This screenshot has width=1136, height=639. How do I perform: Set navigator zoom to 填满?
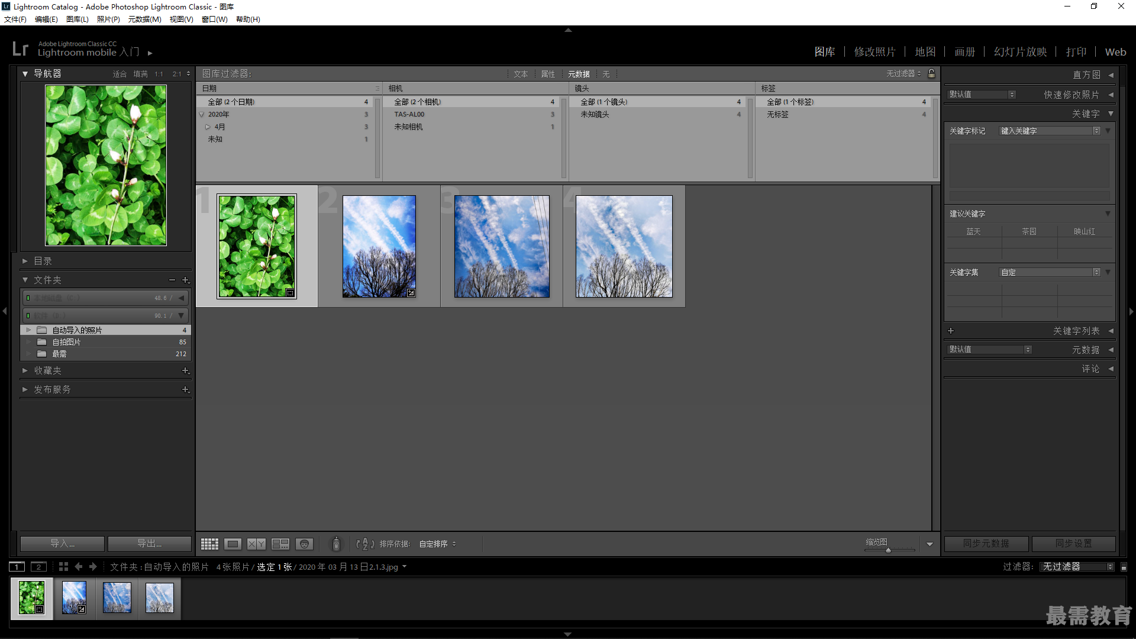140,74
